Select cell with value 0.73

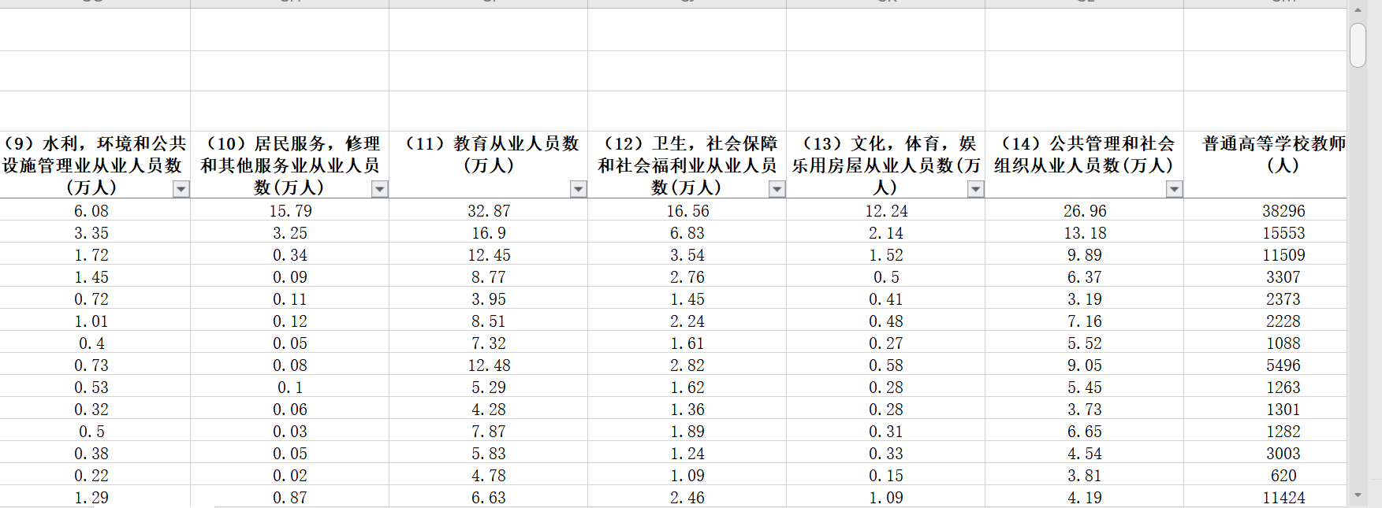point(95,365)
